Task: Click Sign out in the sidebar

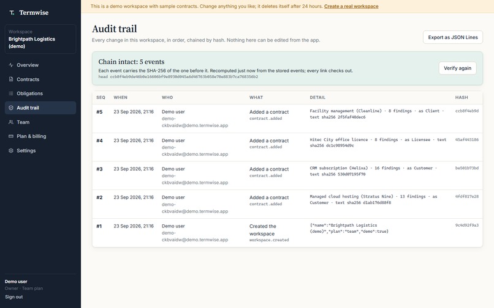Action: coord(14,297)
